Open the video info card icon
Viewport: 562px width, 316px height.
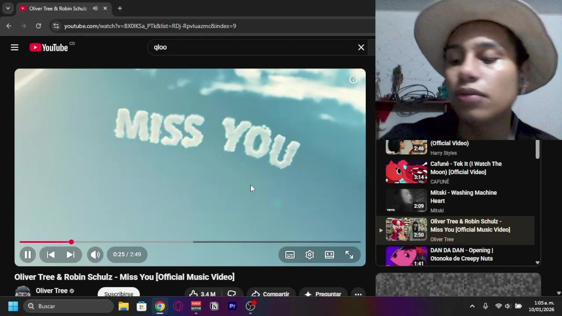353,79
